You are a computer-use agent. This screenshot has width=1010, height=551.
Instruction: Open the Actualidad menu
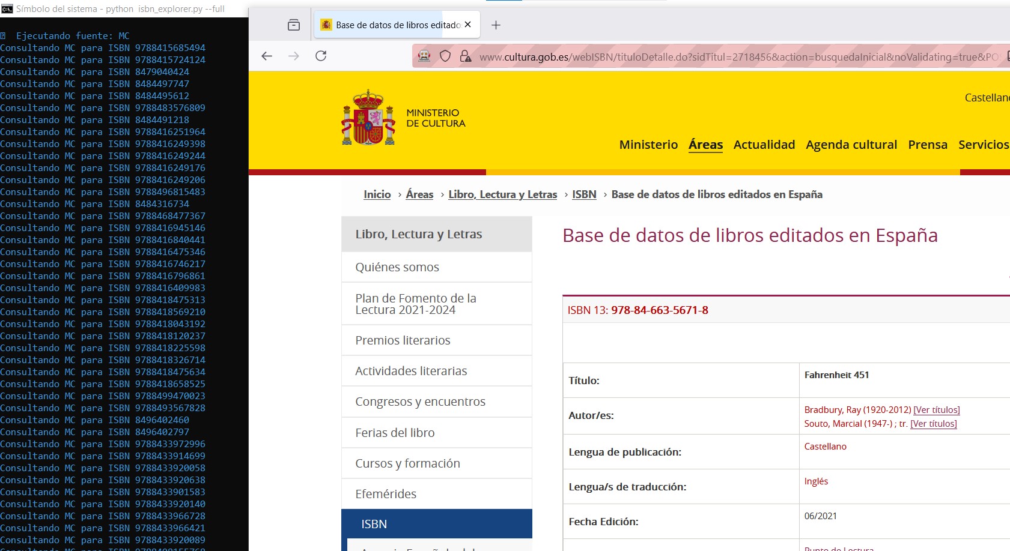[764, 145]
